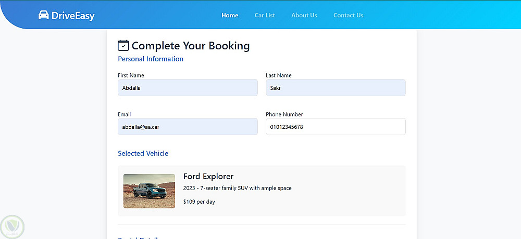Click the Ford Explorer vehicle title
This screenshot has height=239, width=521.
tap(208, 177)
